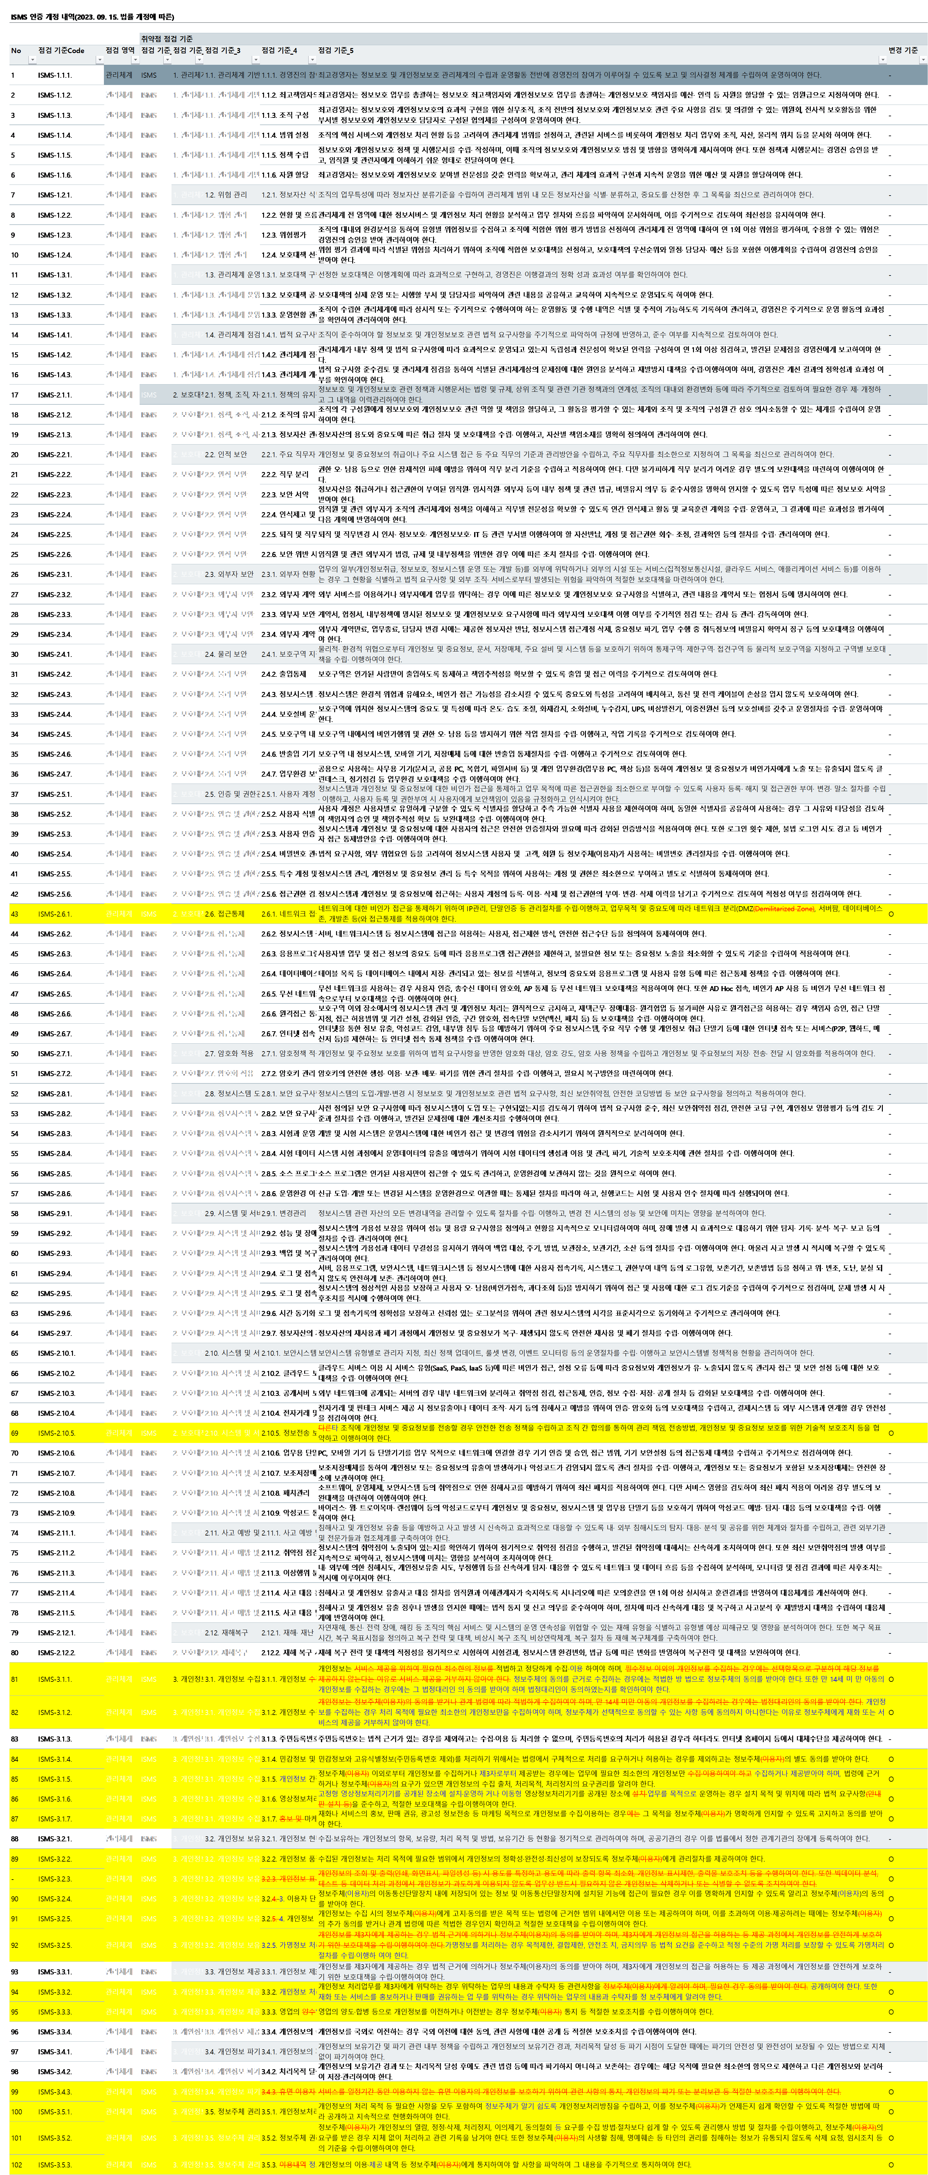Select the ISMS-2.6.1. code cell
Viewport: 928px width, 2175px height.
55,913
